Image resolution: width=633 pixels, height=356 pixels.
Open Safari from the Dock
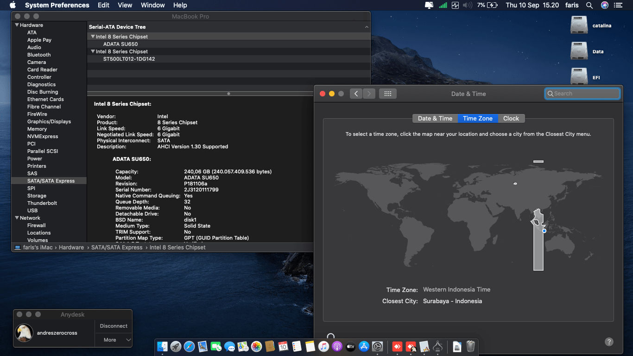click(189, 346)
